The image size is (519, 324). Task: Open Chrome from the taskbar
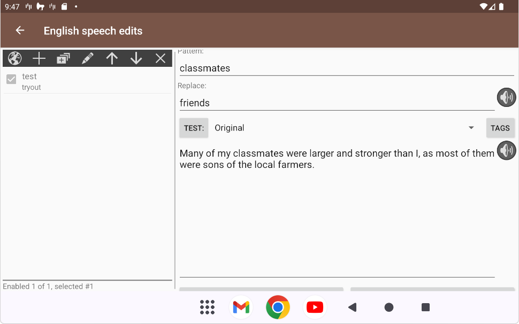coord(278,307)
